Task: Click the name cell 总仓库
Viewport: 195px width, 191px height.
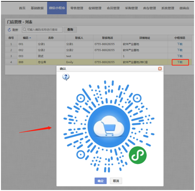Action: [51, 62]
